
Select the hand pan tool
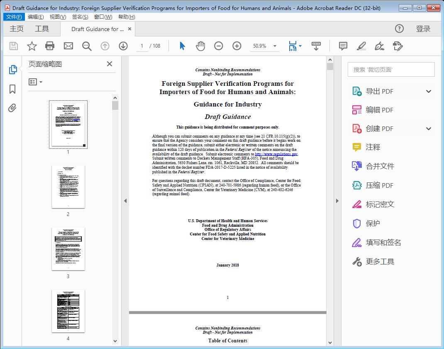coord(200,46)
